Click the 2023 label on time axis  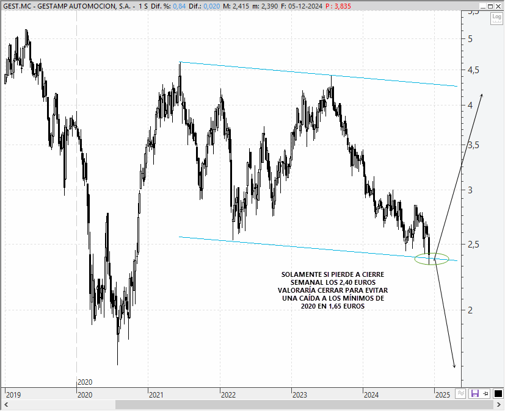tap(300, 395)
